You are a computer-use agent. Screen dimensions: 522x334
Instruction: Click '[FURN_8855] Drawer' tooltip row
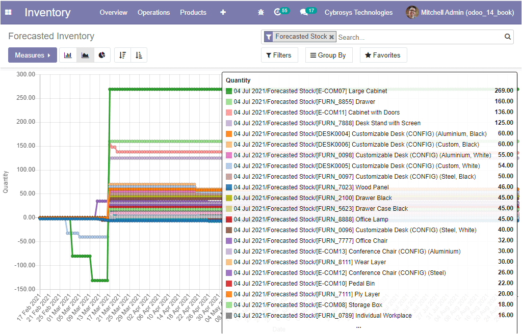[370, 101]
